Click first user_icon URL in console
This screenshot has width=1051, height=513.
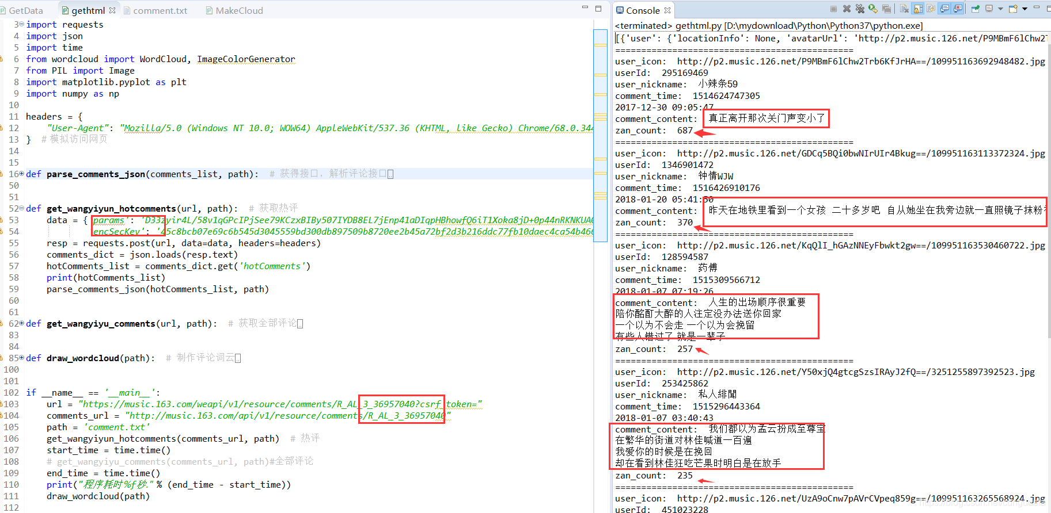(861, 62)
